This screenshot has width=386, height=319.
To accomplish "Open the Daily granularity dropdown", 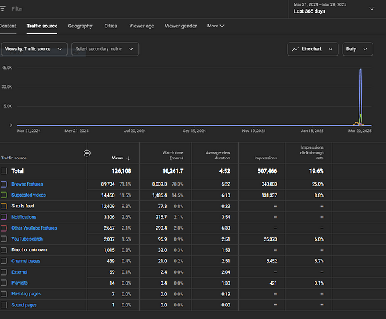I will pyautogui.click(x=357, y=49).
